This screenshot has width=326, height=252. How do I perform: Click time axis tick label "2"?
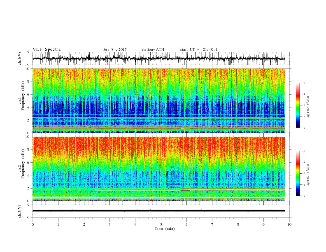(84, 224)
